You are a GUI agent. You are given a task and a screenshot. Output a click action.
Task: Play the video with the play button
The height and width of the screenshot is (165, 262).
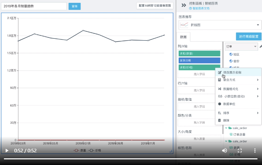[7, 151]
